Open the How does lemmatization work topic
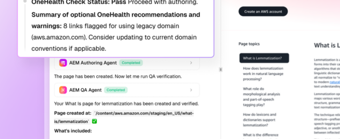Screen dimensions: 340x139 (x=263, y=74)
